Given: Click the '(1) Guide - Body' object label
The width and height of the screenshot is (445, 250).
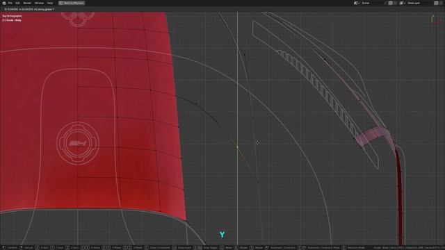Looking at the screenshot, I should 12,20.
